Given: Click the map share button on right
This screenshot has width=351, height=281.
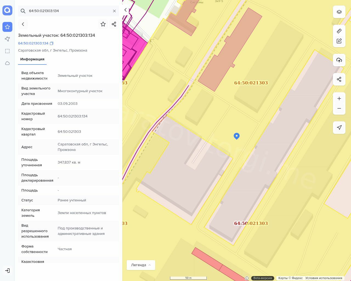Looking at the screenshot, I should [x=339, y=79].
